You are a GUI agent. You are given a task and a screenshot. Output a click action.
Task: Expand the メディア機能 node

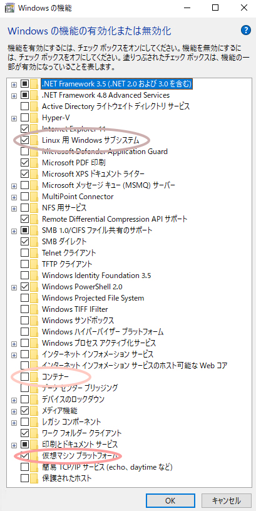pos(14,411)
